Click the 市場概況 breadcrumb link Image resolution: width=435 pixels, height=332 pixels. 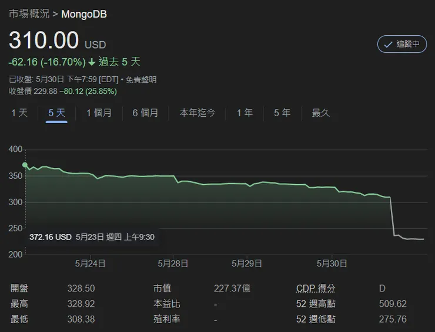(x=29, y=14)
